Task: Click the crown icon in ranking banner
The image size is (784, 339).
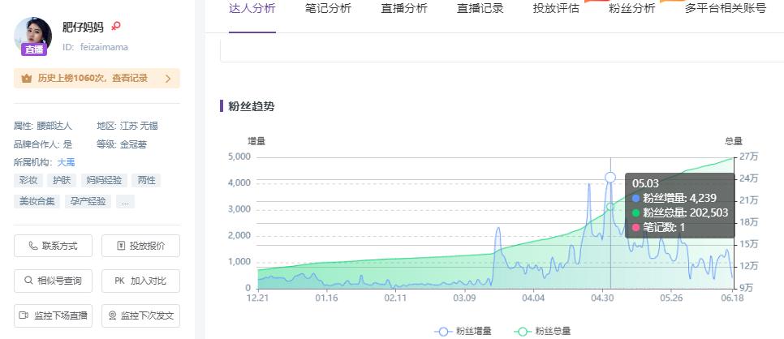Action: tap(26, 79)
